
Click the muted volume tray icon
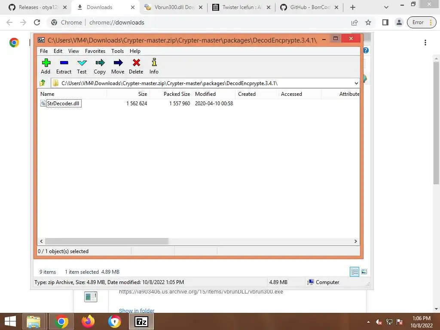379,322
